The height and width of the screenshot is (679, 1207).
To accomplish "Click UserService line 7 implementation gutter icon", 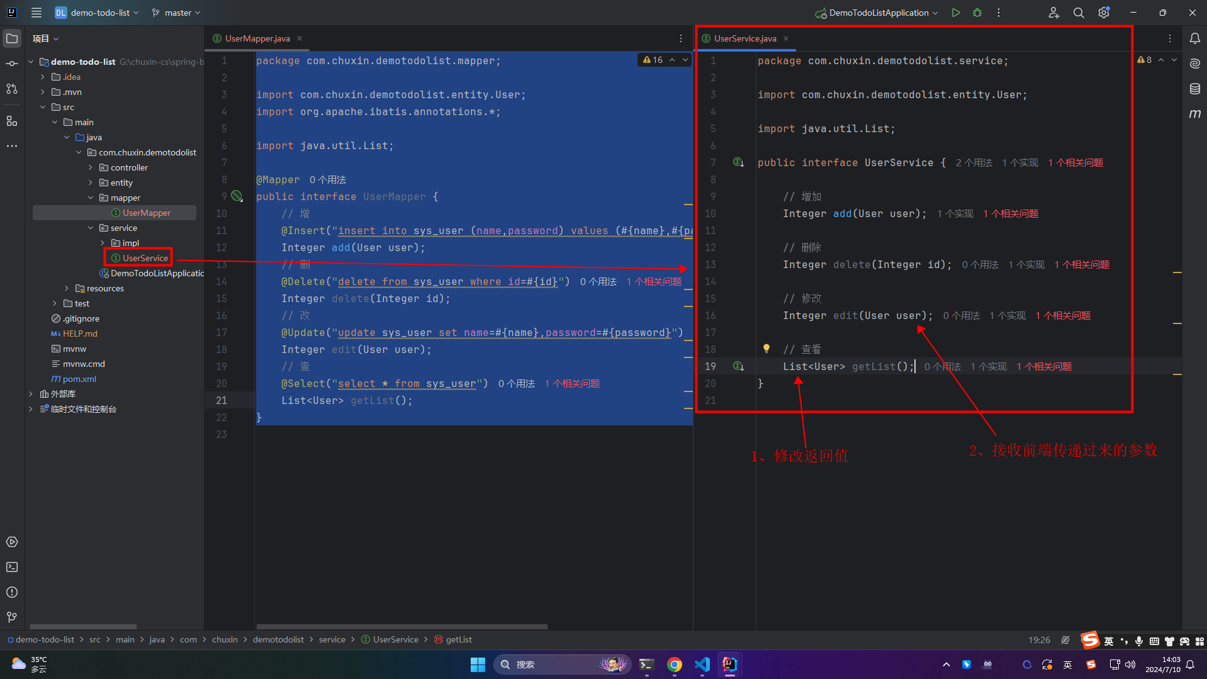I will pyautogui.click(x=738, y=162).
